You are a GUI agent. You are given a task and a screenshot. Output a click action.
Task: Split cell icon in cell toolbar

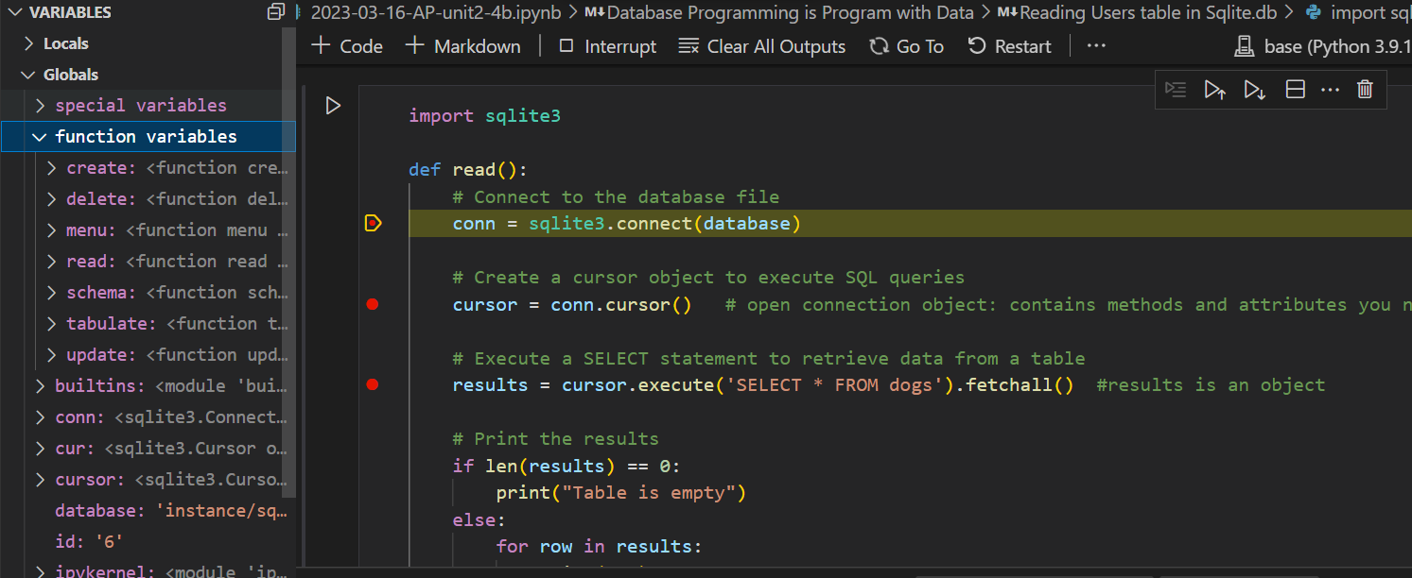coord(1295,90)
